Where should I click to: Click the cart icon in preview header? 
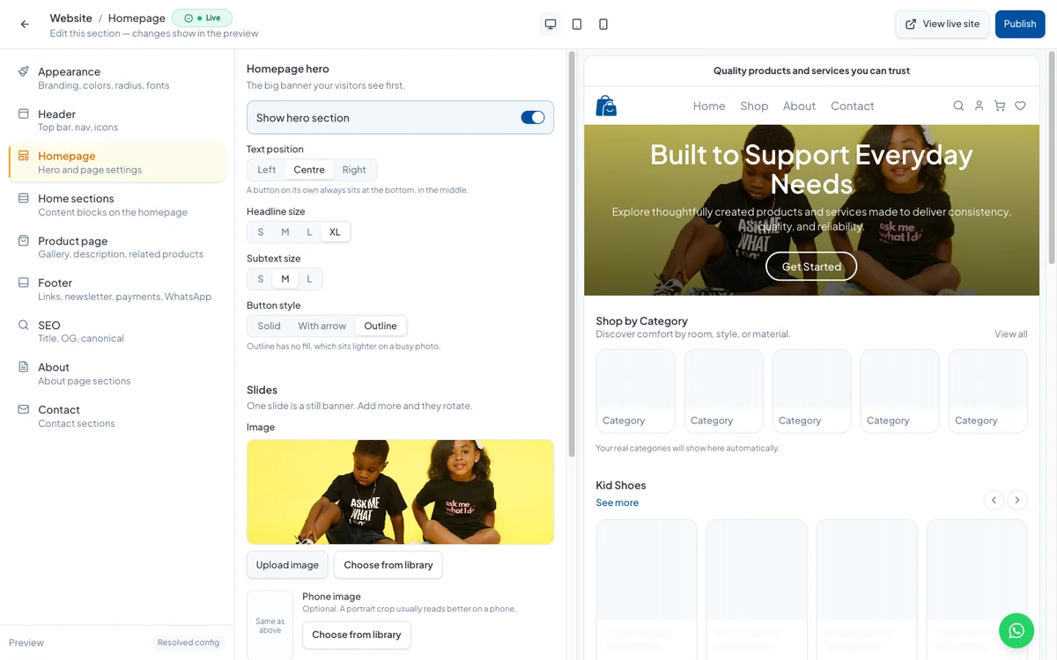tap(1000, 106)
